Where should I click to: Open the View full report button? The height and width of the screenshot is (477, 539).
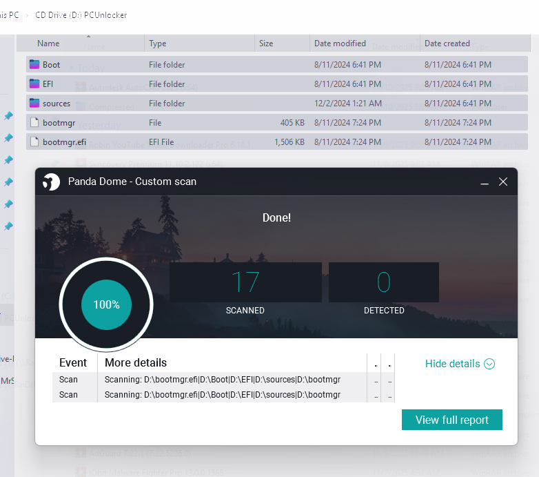452,420
